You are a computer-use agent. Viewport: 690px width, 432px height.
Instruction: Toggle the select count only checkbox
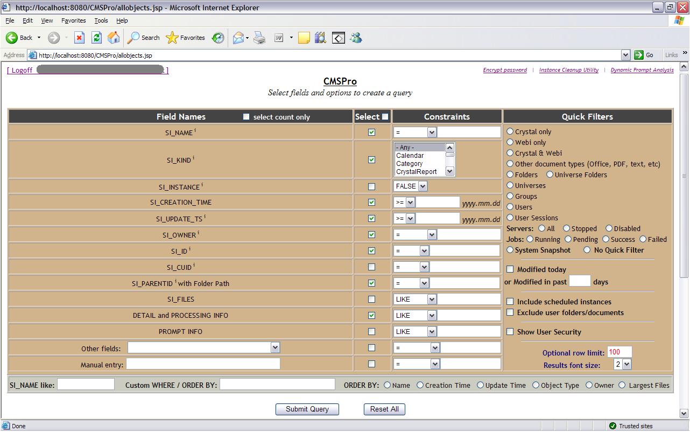(x=247, y=117)
